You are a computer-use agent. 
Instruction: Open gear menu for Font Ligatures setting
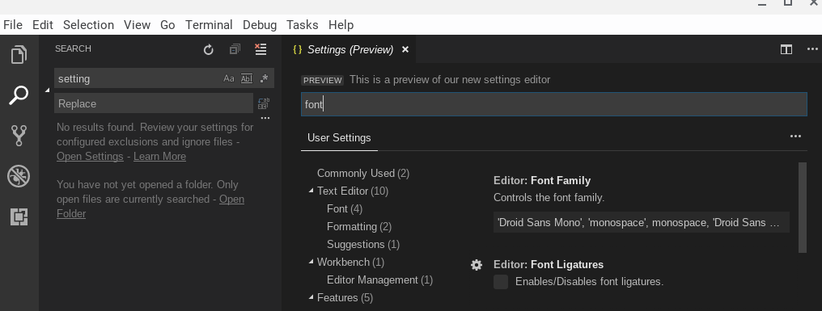pos(477,265)
